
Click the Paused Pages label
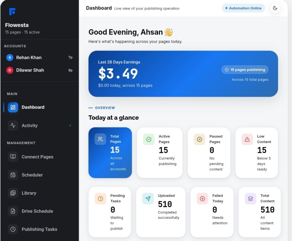point(216,139)
